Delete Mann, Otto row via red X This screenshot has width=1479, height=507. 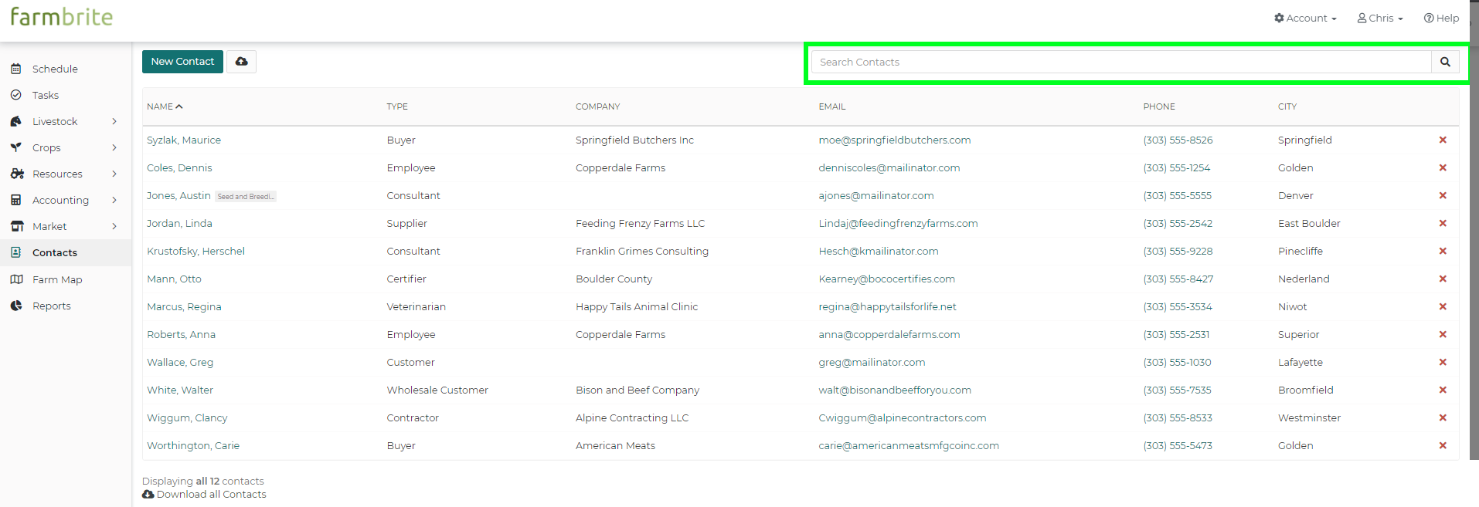tap(1443, 279)
